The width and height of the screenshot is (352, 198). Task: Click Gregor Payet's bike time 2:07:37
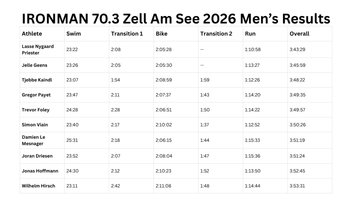tap(163, 95)
